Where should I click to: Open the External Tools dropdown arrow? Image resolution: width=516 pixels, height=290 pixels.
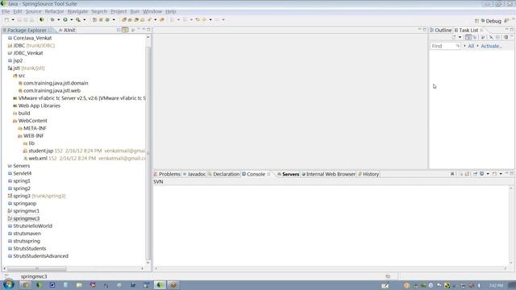[84, 19]
